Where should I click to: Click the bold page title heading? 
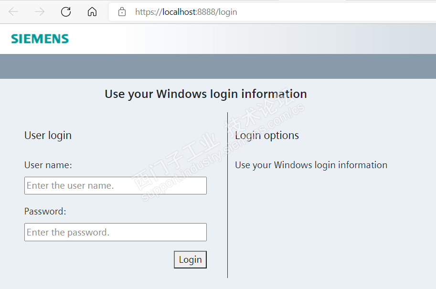pos(205,94)
